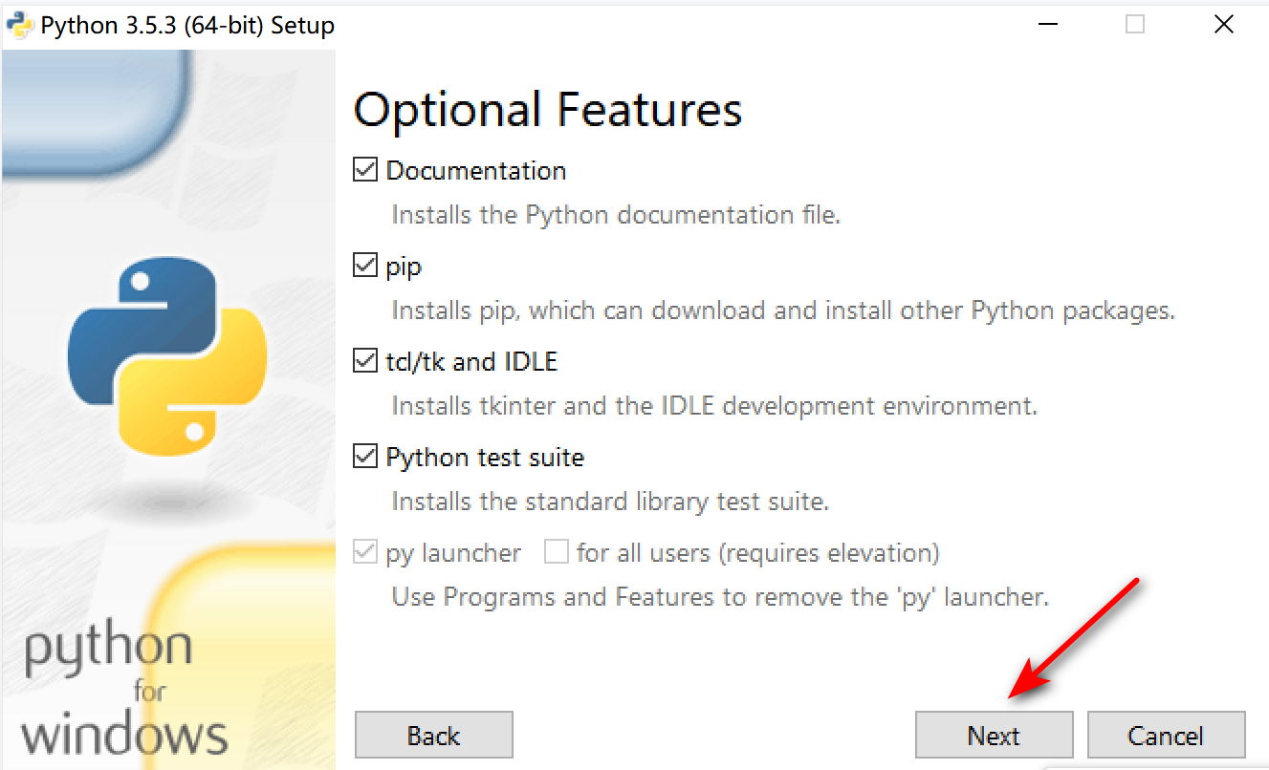Uncheck the Python test suite option
This screenshot has height=770, width=1269.
[365, 457]
